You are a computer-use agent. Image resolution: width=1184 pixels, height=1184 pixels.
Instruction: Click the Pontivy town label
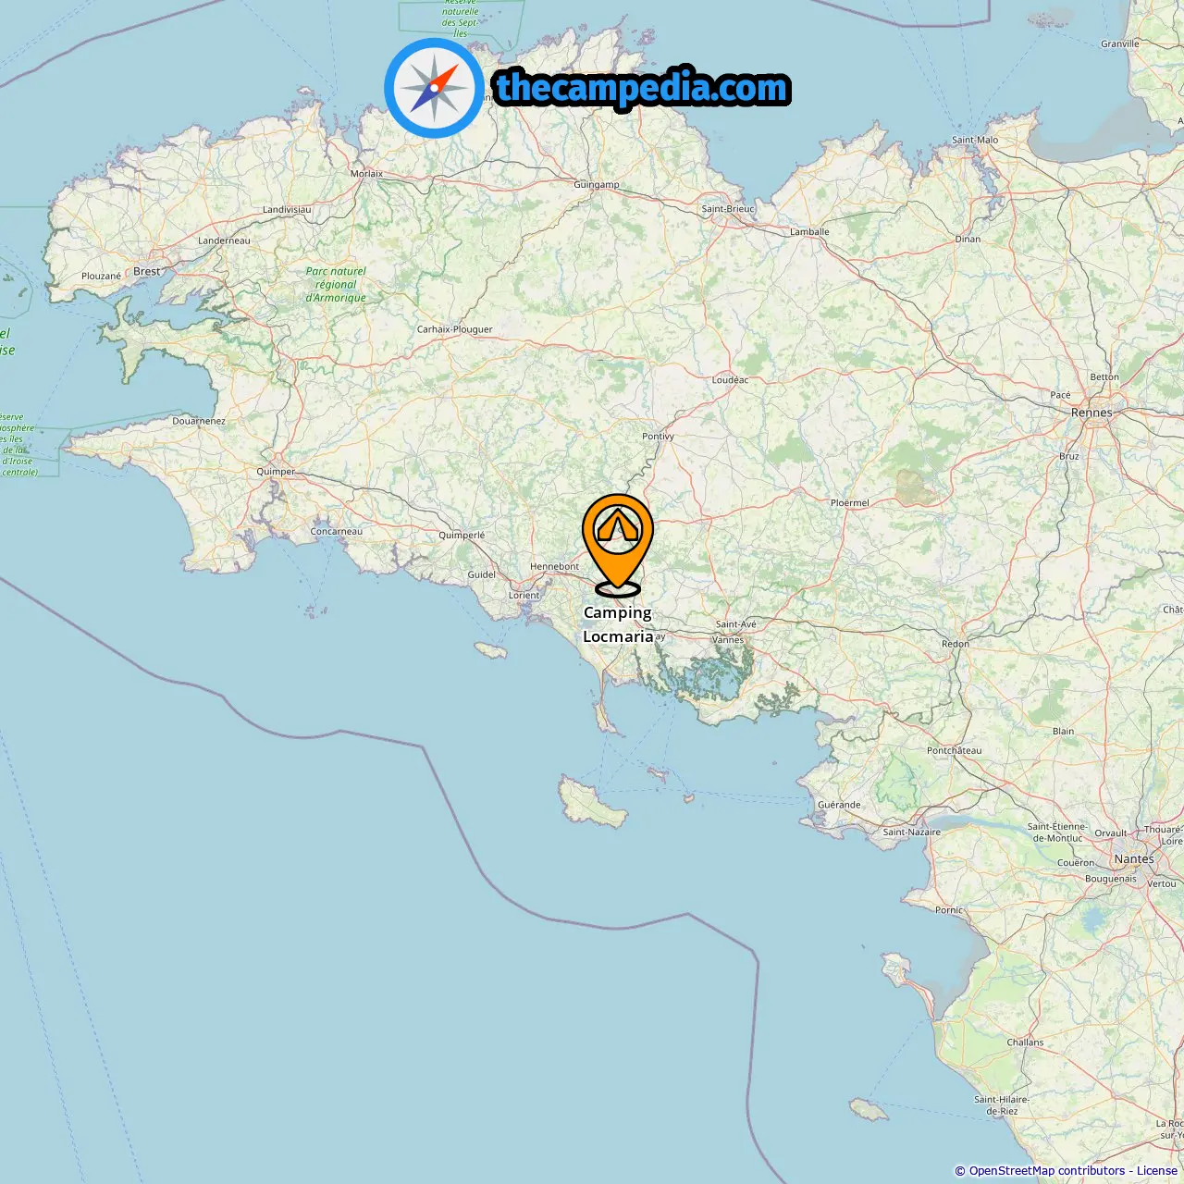(x=658, y=436)
